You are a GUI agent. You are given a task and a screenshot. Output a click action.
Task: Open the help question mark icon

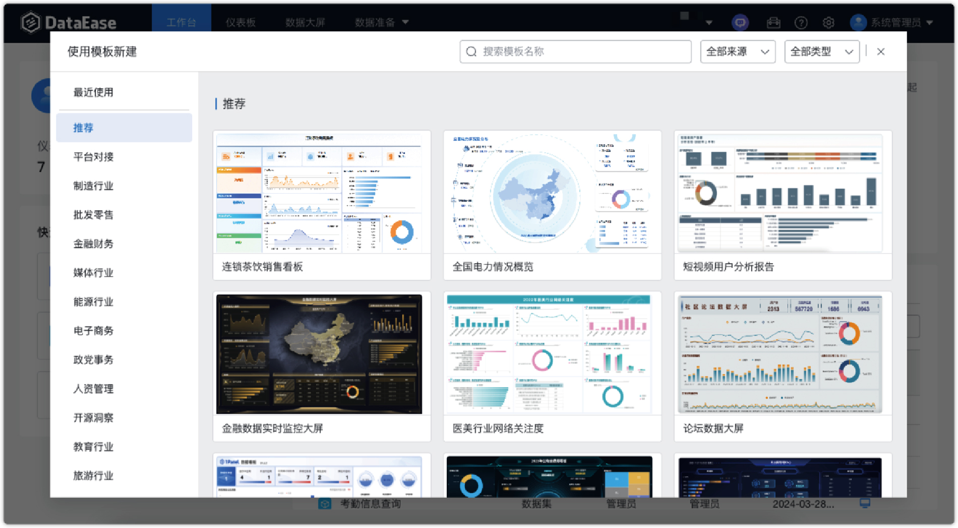(801, 23)
